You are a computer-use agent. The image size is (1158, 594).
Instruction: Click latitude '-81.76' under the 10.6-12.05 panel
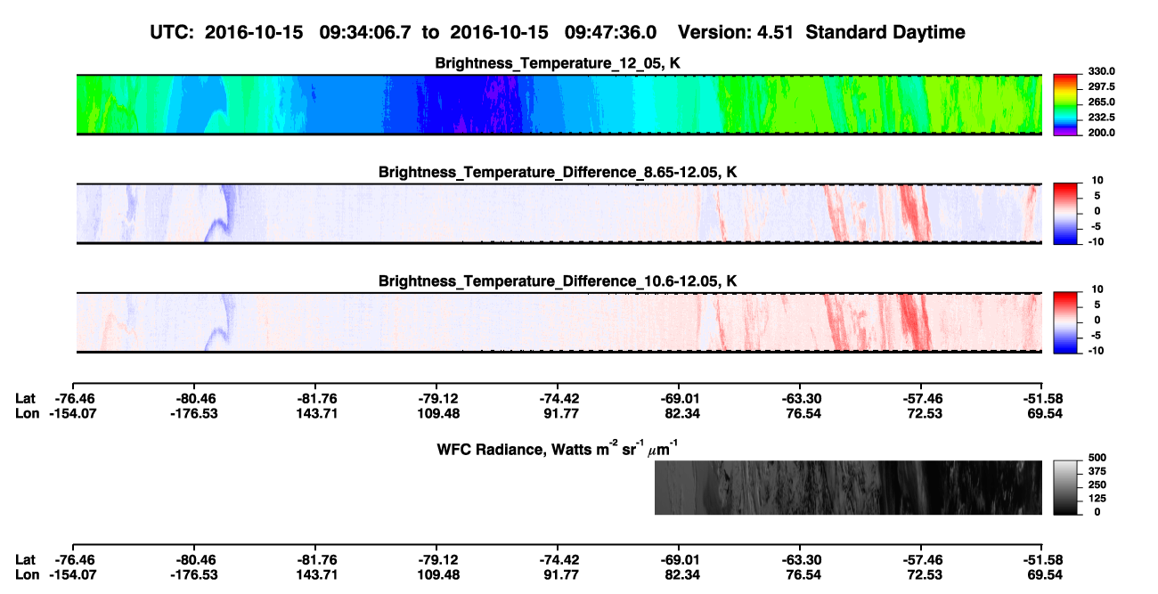point(315,399)
